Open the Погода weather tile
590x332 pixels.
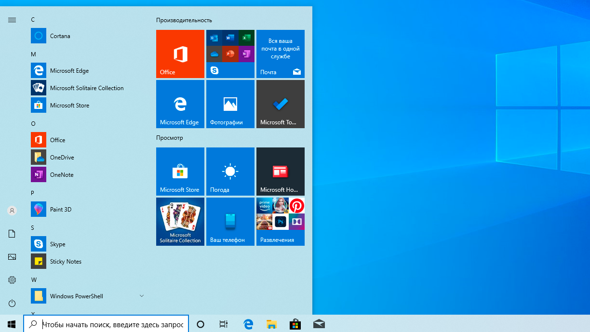pyautogui.click(x=230, y=172)
